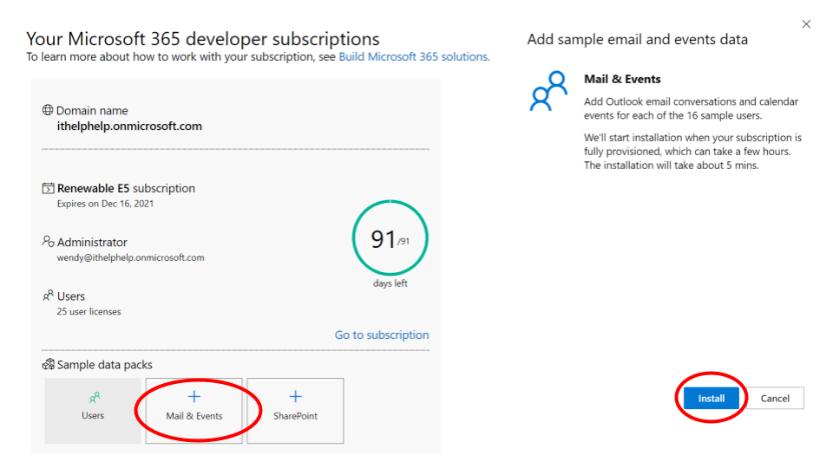833x468 pixels.
Task: Click the Domain name label
Action: 92,110
